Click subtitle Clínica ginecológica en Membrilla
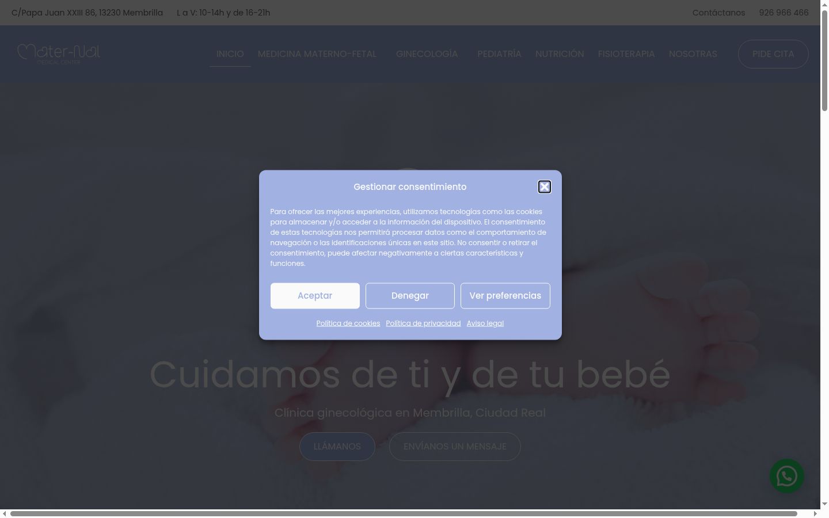Image resolution: width=829 pixels, height=518 pixels. pos(410,413)
